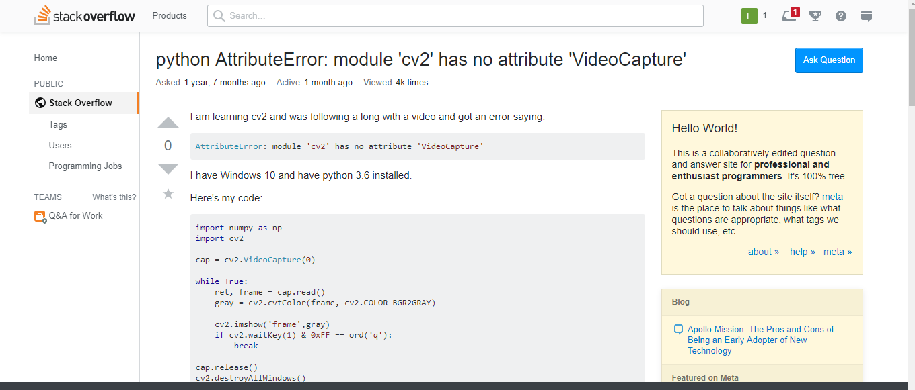Click the 'while True:' code line
The image size is (915, 390).
click(x=222, y=281)
